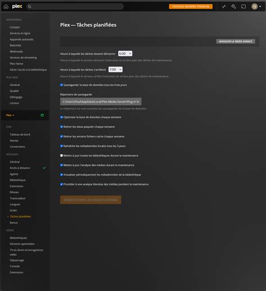This screenshot has height=291, width=266.
Task: Open Bonus settings
Action: pyautogui.click(x=13, y=223)
